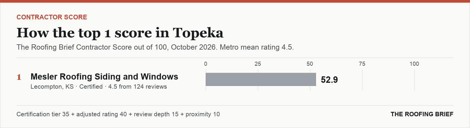
Task: Click the red rank number 1
Action: click(x=19, y=77)
